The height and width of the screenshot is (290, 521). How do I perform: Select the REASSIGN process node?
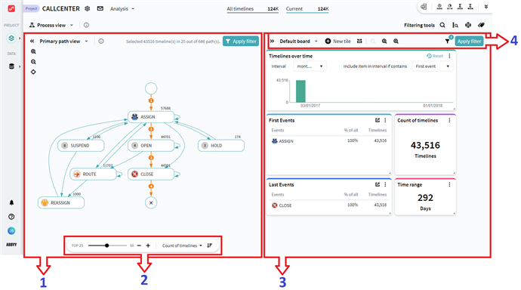pos(61,202)
